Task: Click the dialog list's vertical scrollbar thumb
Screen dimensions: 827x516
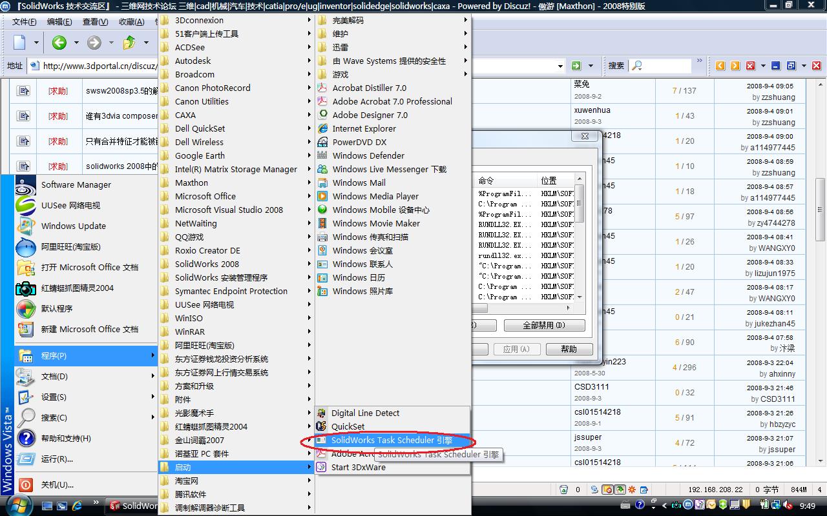Action: (580, 203)
